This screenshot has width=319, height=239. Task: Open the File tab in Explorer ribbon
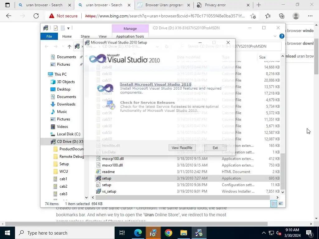49,36
